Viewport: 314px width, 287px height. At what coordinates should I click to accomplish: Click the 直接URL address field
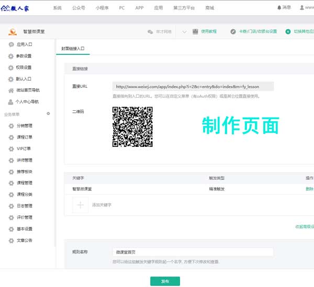193,87
